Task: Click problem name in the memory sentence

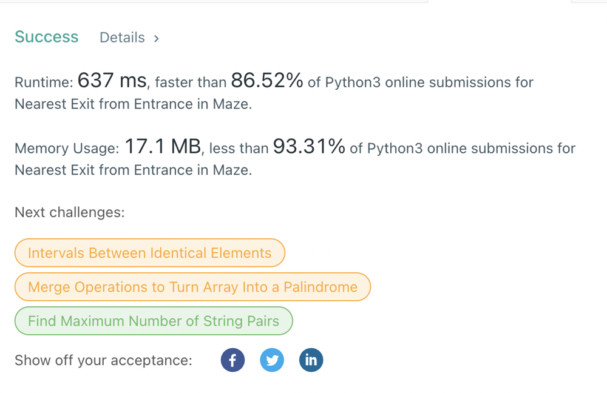Action: [x=133, y=170]
